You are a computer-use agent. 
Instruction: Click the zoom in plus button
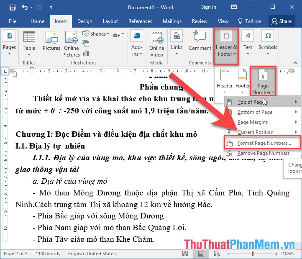coord(276,254)
